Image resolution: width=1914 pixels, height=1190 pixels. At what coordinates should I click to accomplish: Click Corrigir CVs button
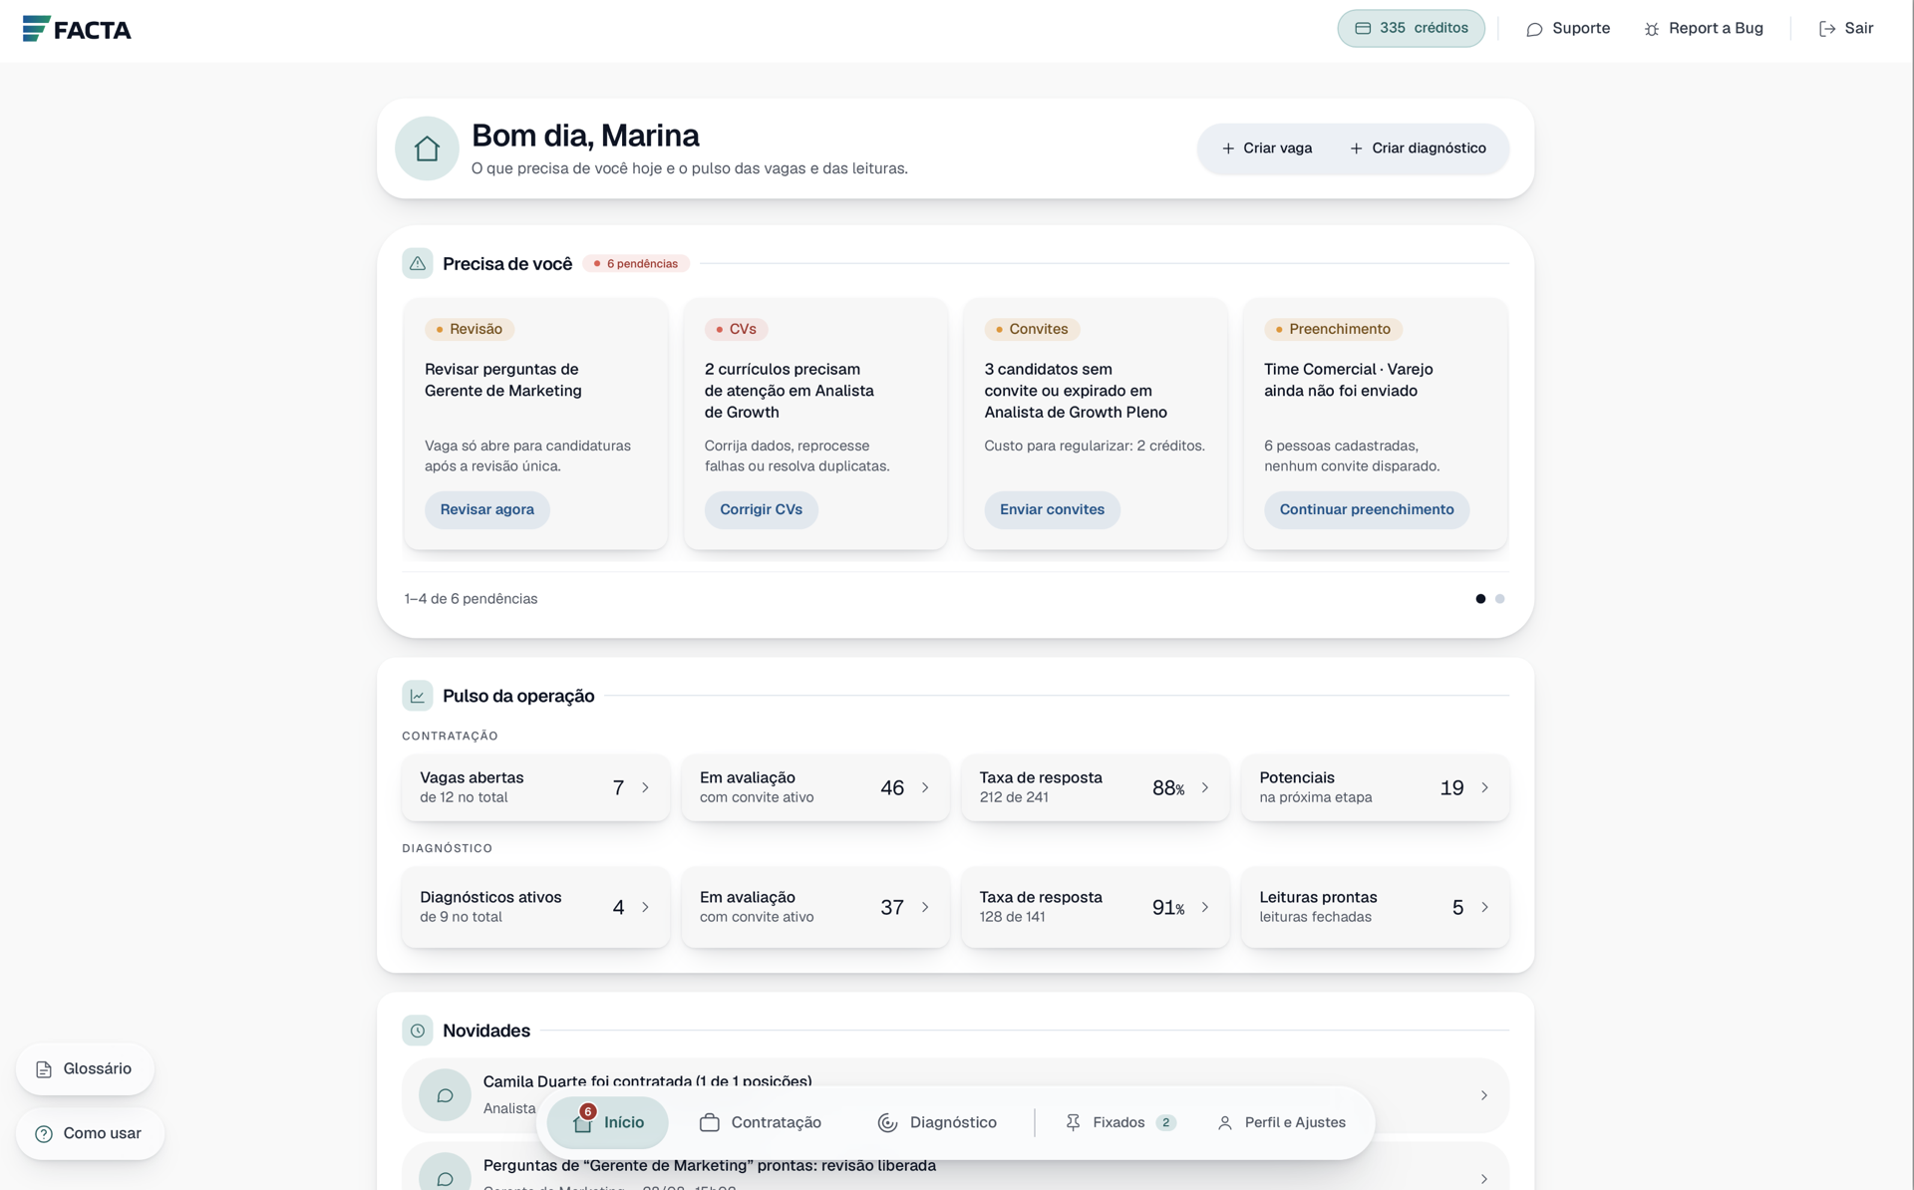point(761,509)
